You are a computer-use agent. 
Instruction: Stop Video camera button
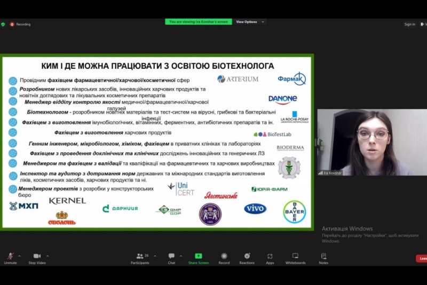37,258
